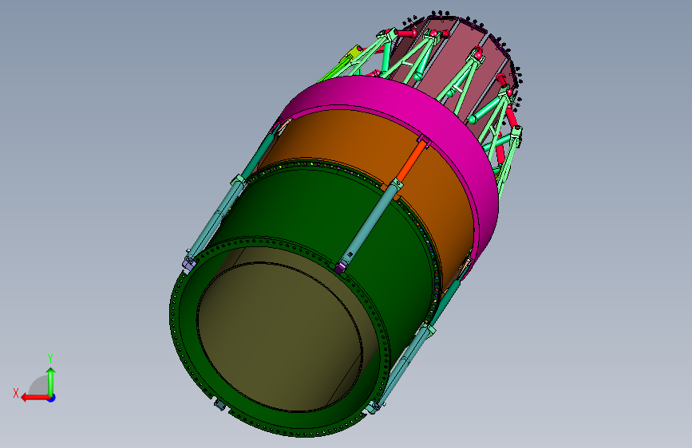
Task: Select the orange strut segment below magenta ring
Action: 412,161
